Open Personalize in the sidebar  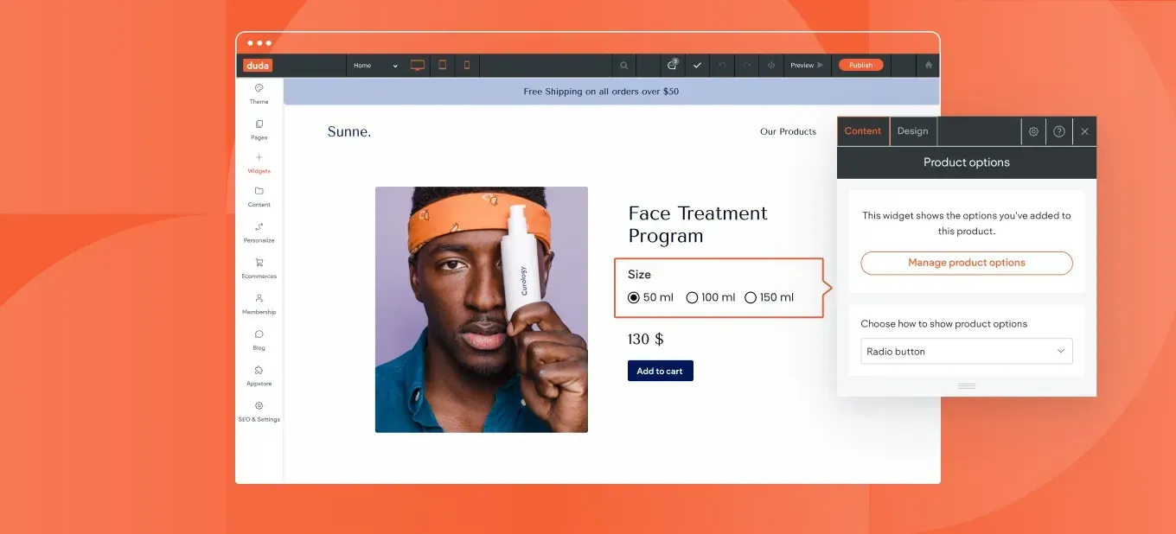click(x=259, y=232)
